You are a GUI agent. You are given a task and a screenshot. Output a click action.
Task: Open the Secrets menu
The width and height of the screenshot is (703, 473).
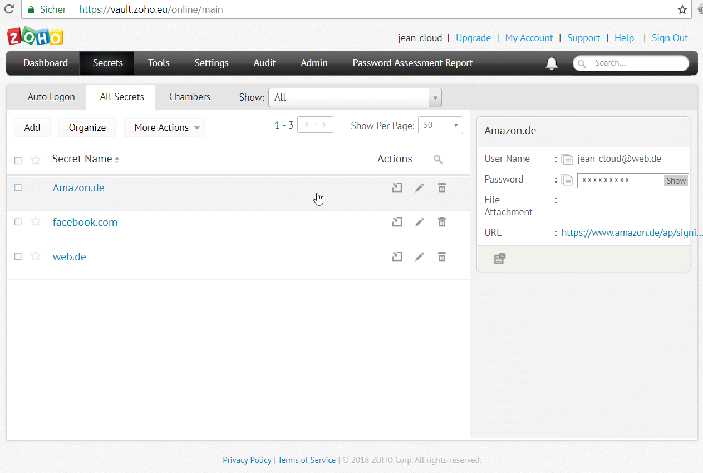click(x=107, y=63)
